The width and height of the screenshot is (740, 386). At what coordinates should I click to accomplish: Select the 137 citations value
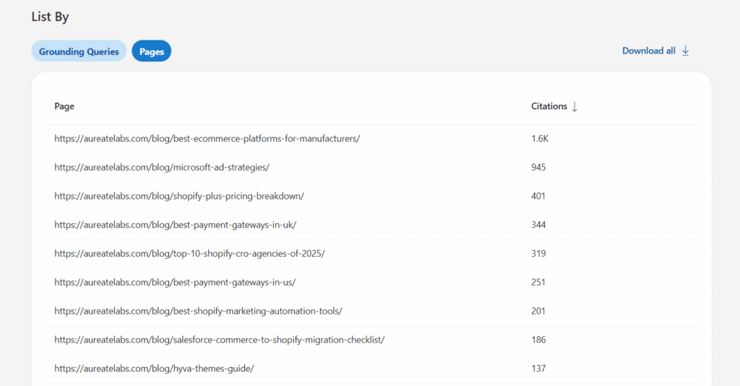tap(538, 369)
